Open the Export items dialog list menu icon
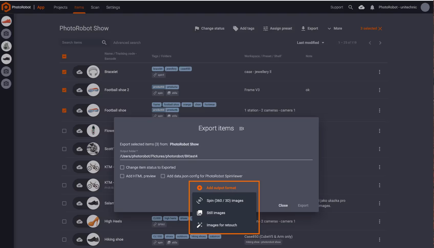Image resolution: width=434 pixels, height=248 pixels. click(x=241, y=129)
